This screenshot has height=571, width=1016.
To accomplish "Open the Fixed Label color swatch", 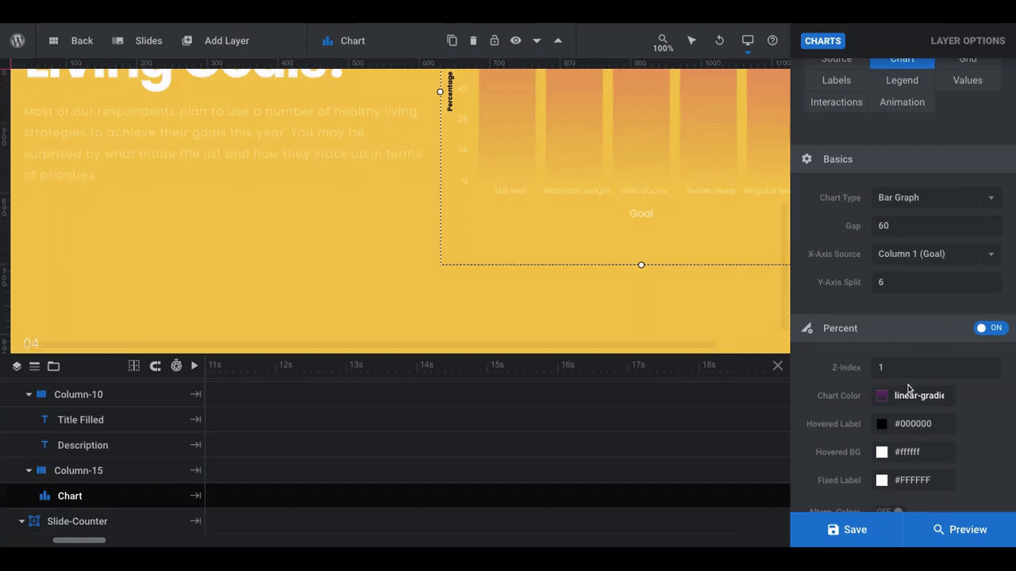I will pyautogui.click(x=882, y=480).
